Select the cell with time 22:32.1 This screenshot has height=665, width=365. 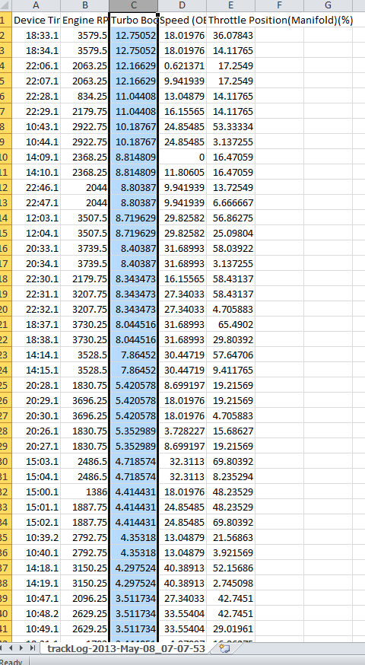[36, 310]
